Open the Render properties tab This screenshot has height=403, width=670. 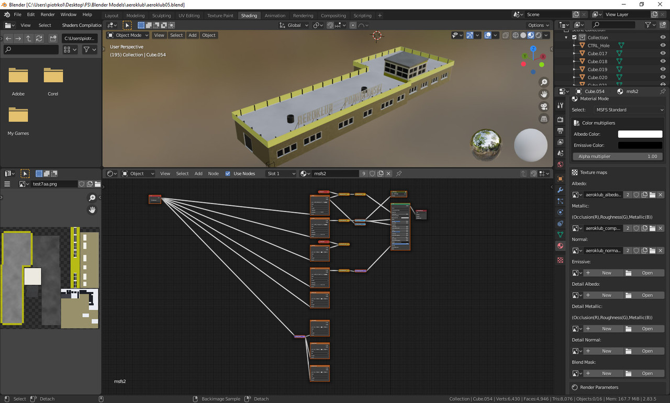(x=560, y=120)
